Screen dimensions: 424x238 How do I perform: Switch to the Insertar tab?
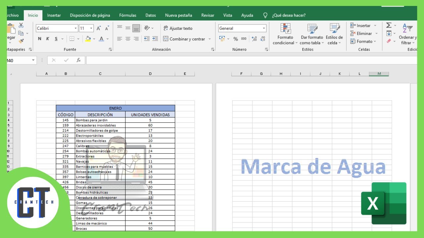click(54, 15)
